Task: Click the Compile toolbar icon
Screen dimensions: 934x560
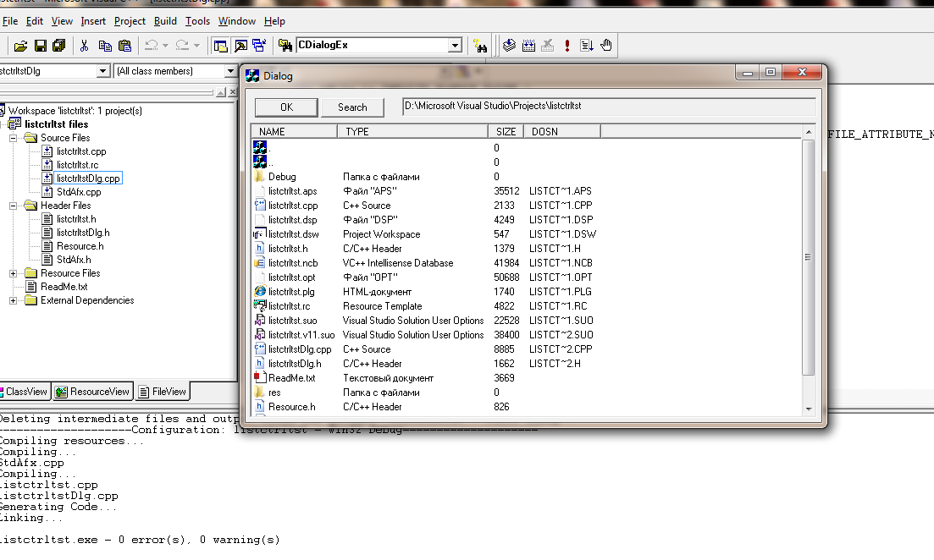Action: tap(509, 46)
